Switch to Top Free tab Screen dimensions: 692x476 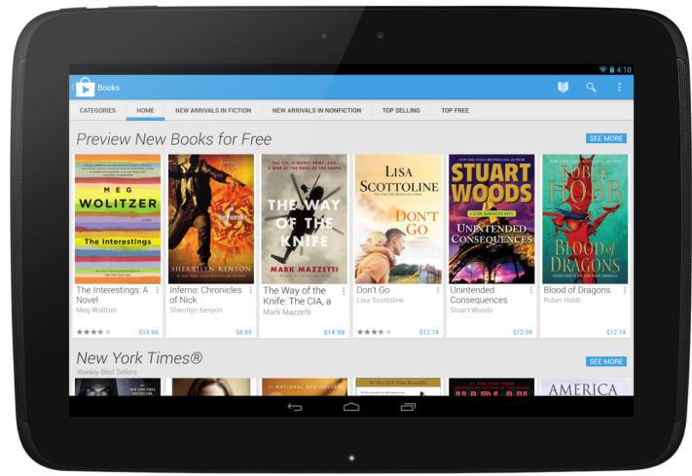click(x=455, y=110)
